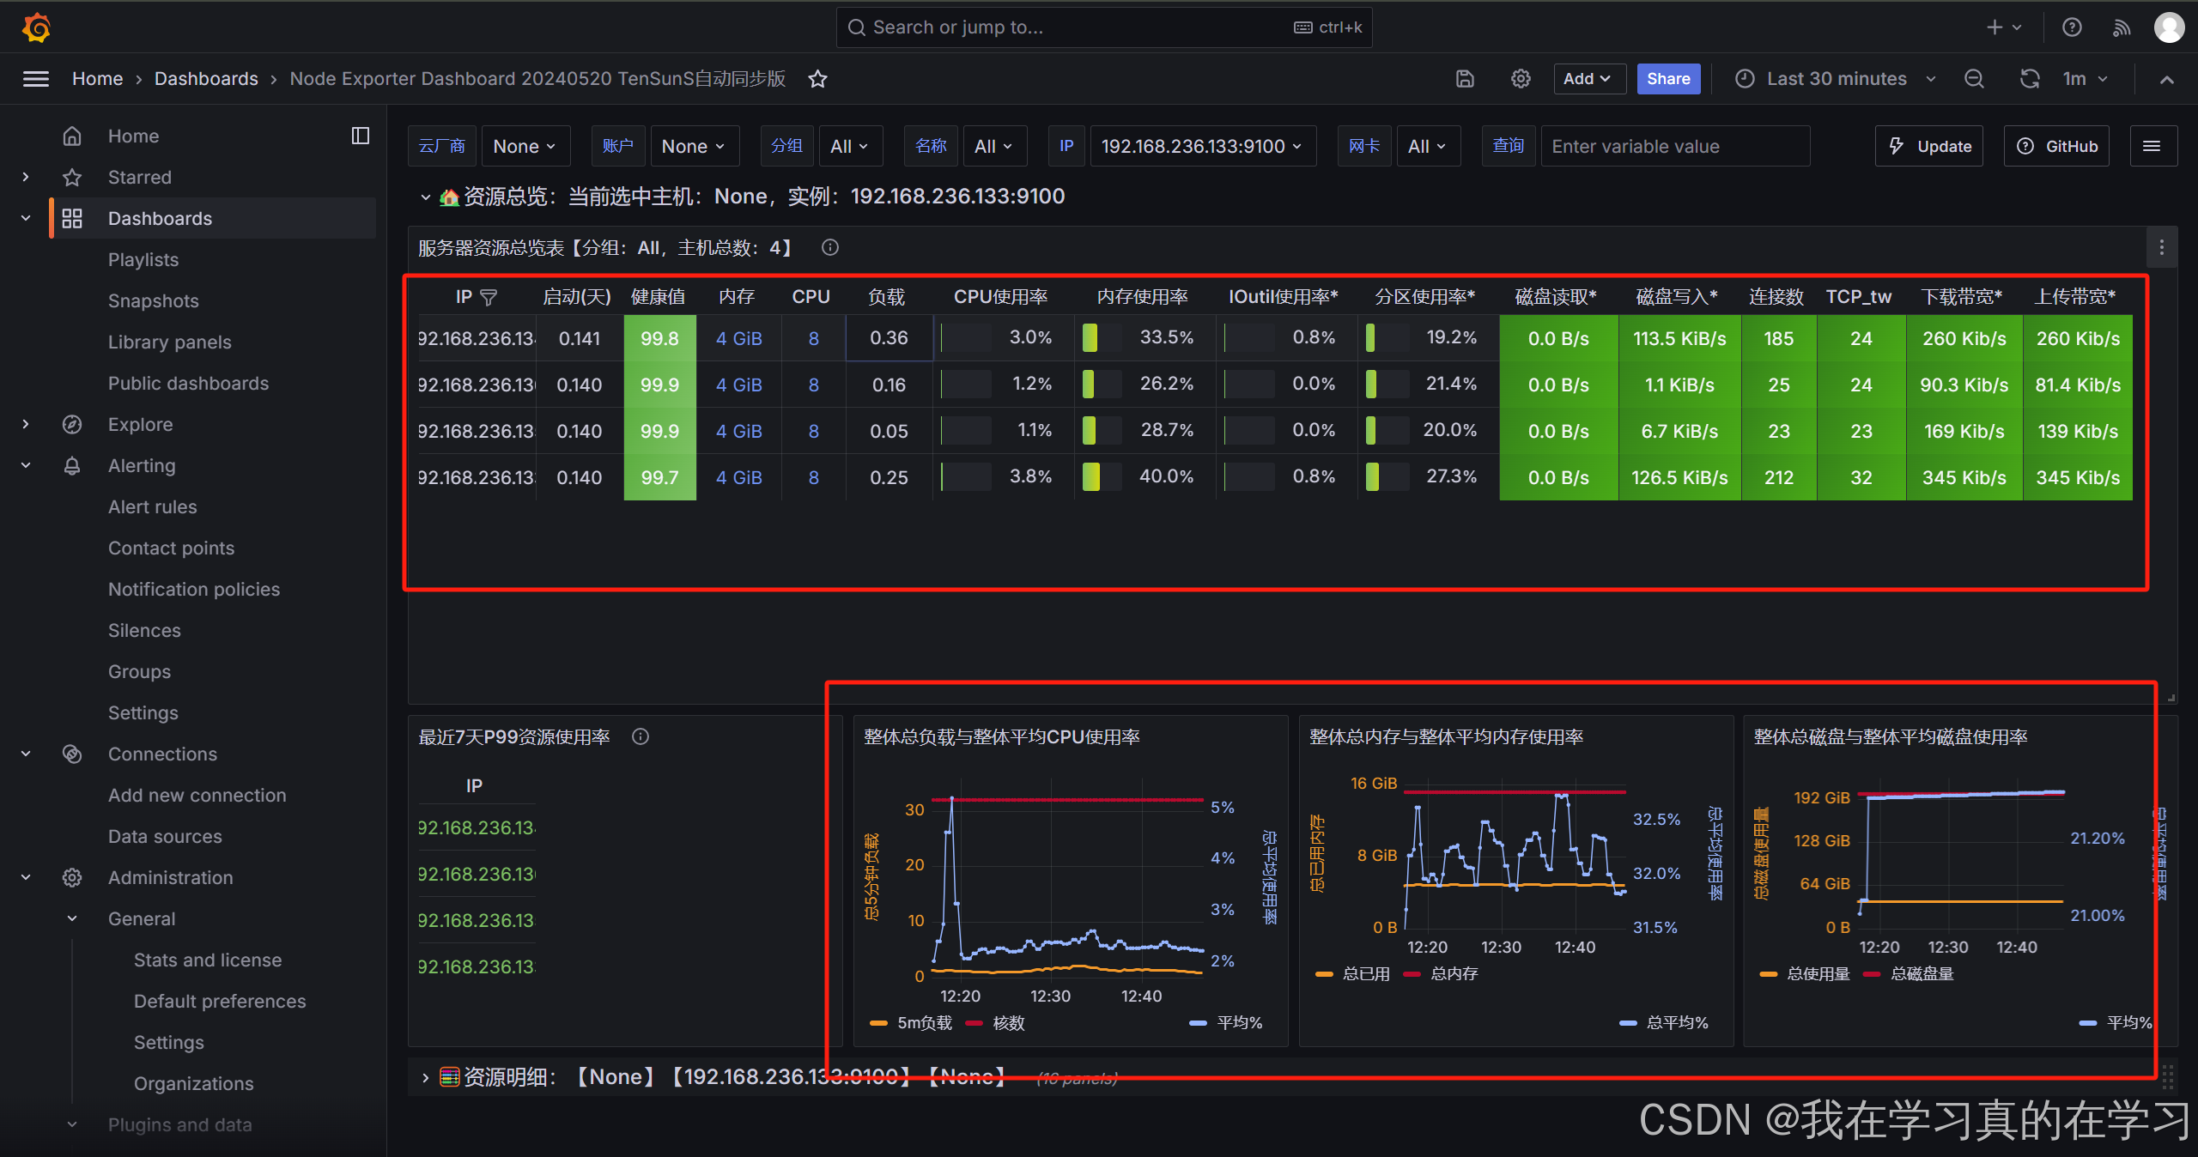Open the help question mark icon

click(x=2072, y=27)
